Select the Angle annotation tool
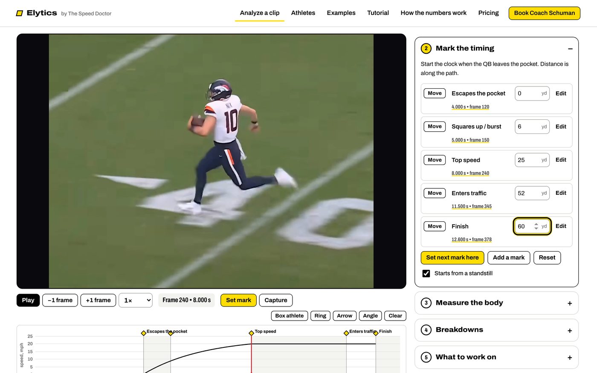Image resolution: width=597 pixels, height=373 pixels. point(371,316)
